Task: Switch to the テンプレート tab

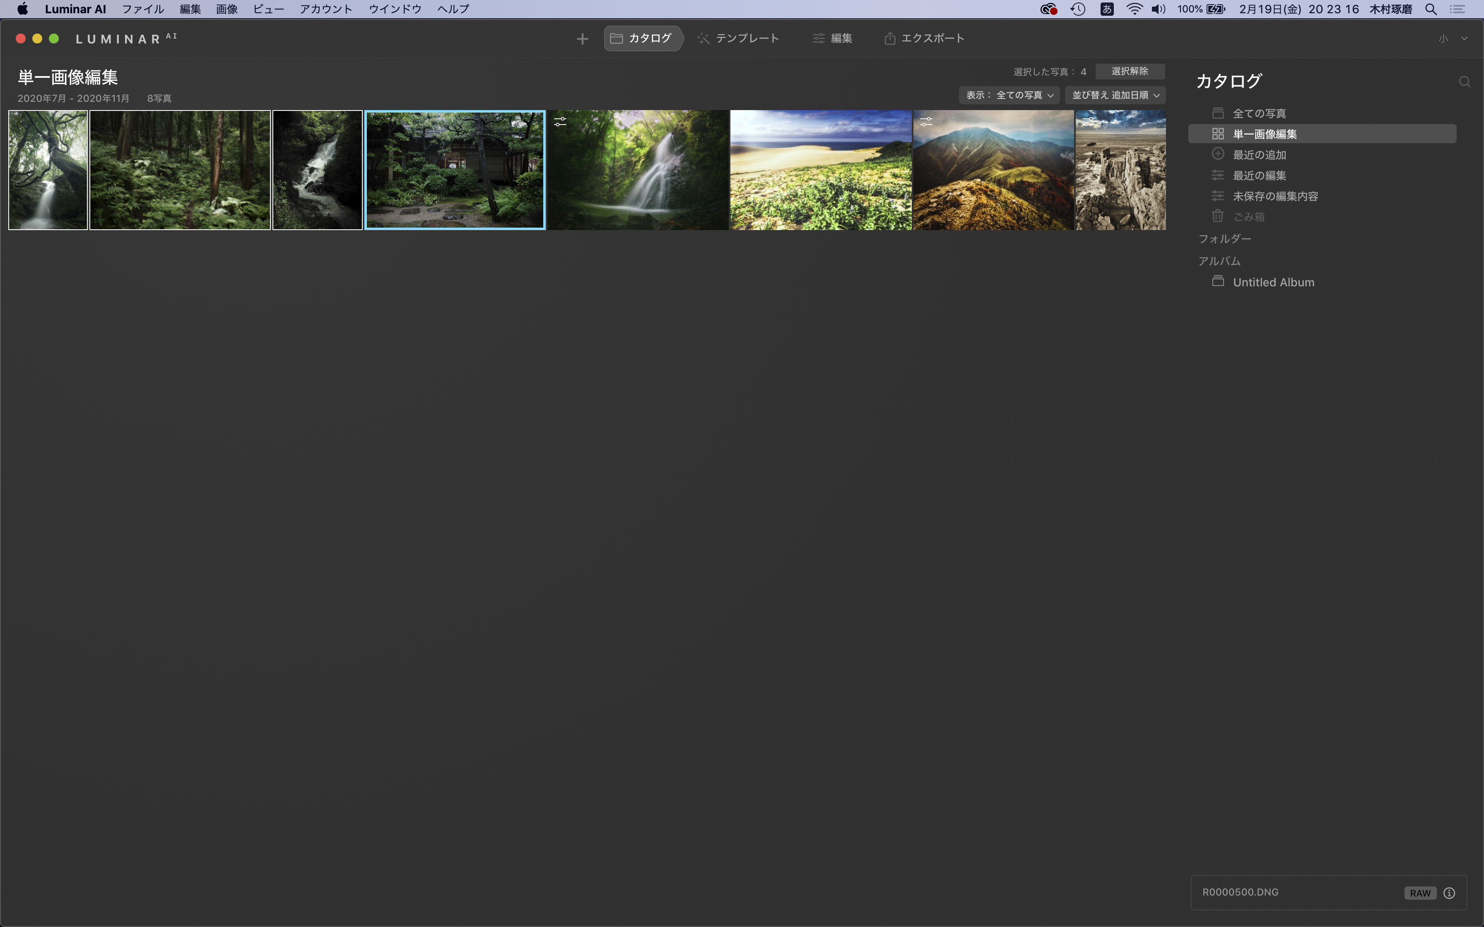Action: point(738,38)
